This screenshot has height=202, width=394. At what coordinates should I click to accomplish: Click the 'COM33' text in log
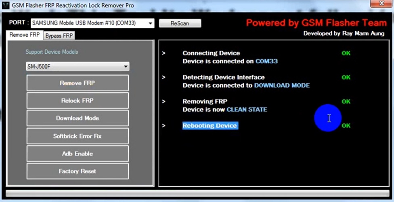pyautogui.click(x=266, y=61)
